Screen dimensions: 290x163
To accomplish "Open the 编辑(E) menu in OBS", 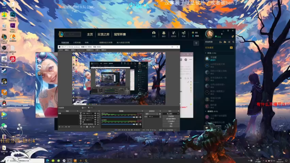I will click(x=67, y=50).
